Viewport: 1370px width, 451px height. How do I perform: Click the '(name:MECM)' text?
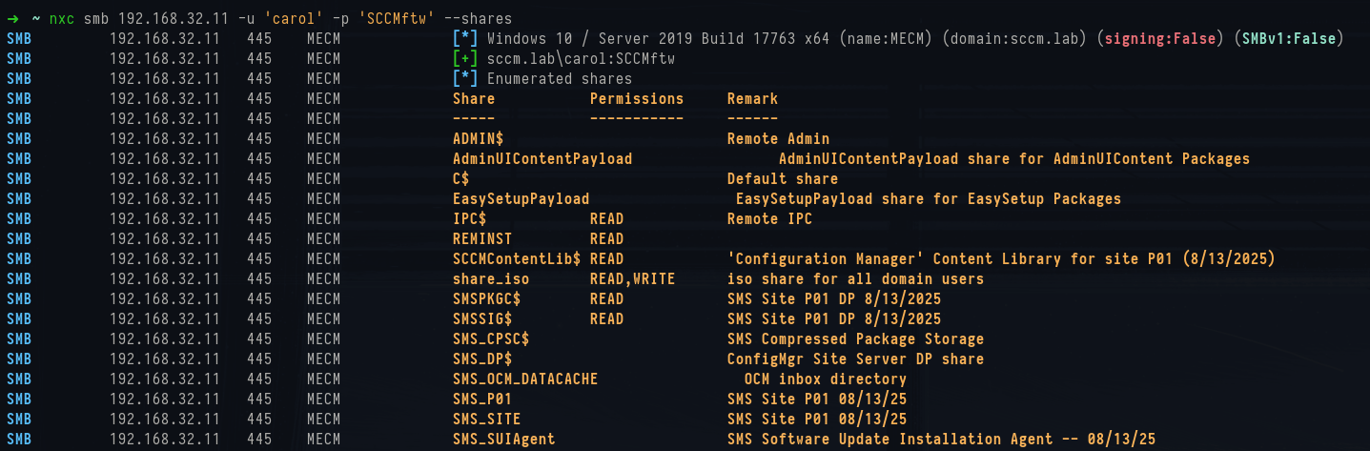pyautogui.click(x=885, y=38)
